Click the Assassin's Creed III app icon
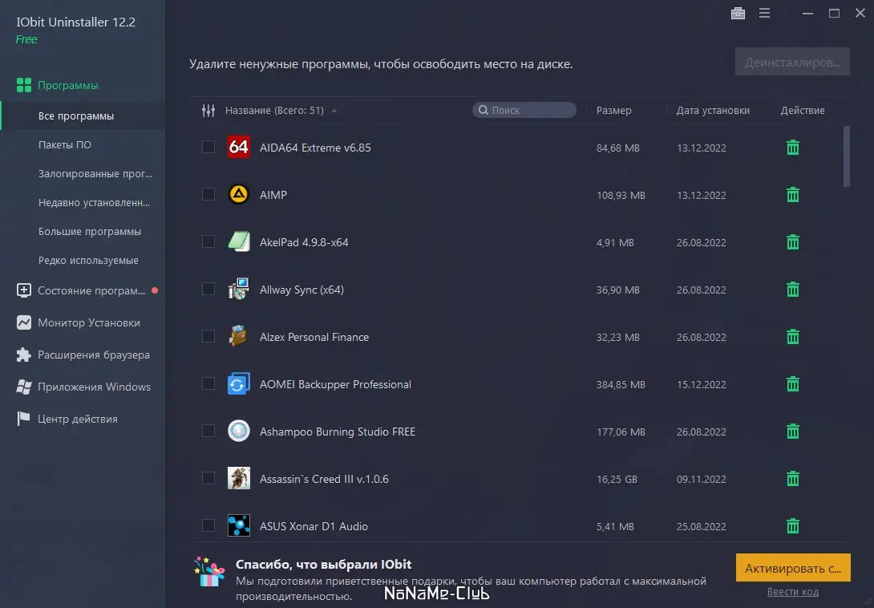The image size is (874, 608). click(239, 478)
